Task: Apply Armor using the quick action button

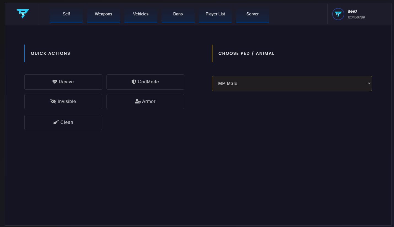Action: (x=145, y=101)
